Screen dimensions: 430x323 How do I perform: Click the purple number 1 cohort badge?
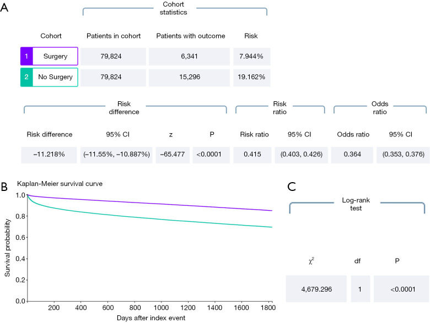[24, 56]
